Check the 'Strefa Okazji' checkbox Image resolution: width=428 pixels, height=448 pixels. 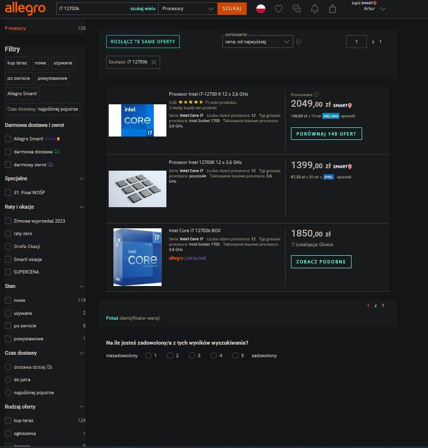coord(8,246)
